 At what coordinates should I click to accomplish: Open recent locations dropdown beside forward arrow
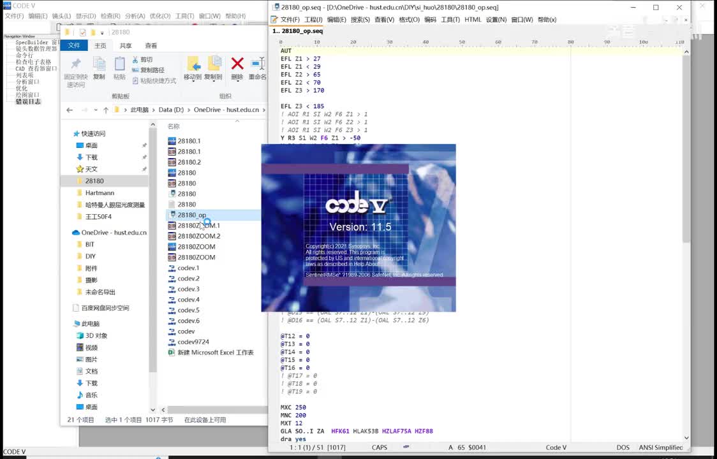pyautogui.click(x=96, y=110)
